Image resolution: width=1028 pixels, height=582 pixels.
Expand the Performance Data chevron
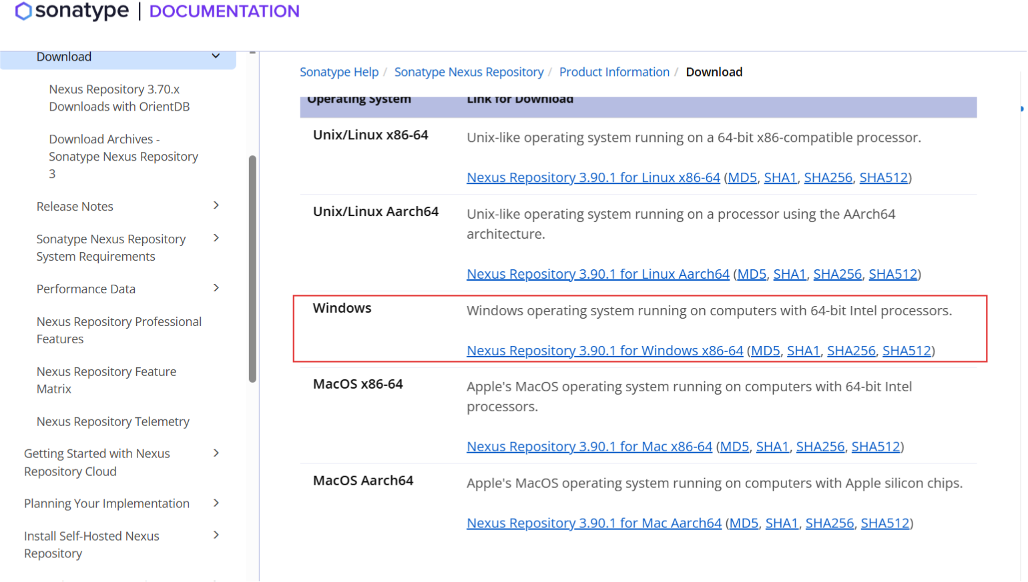coord(216,288)
